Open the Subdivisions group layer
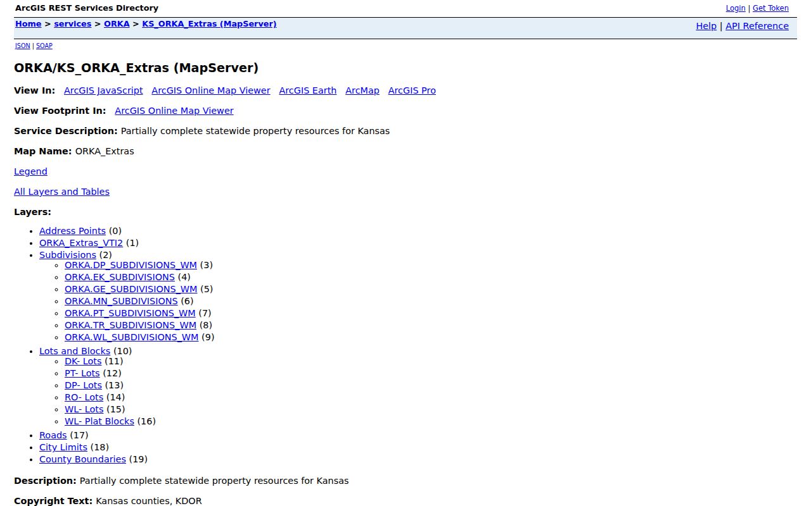This screenshot has height=506, width=811. (x=68, y=255)
